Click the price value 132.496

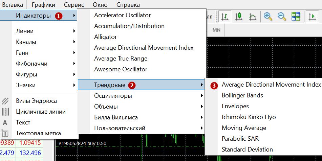tap(30, 153)
